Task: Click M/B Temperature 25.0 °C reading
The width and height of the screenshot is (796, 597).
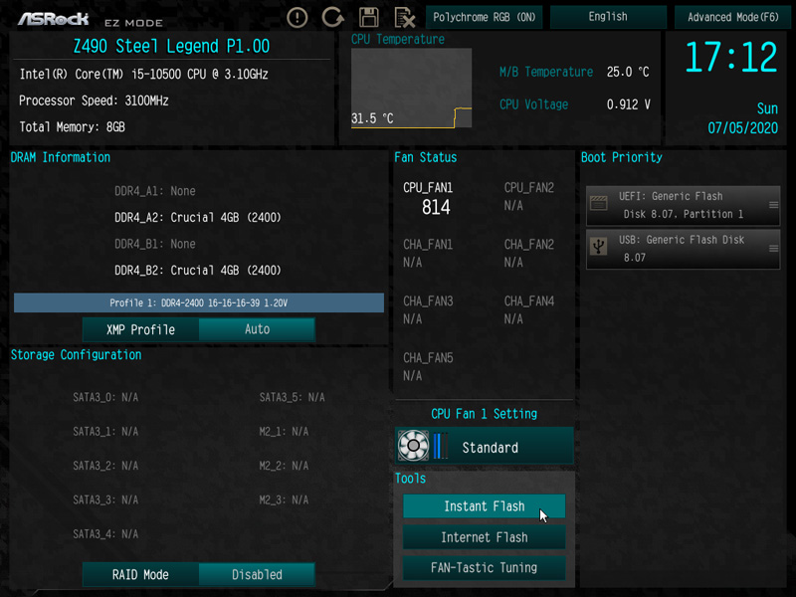Action: click(574, 72)
